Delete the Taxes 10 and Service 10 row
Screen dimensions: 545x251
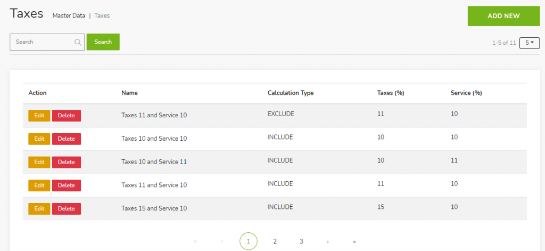67,139
